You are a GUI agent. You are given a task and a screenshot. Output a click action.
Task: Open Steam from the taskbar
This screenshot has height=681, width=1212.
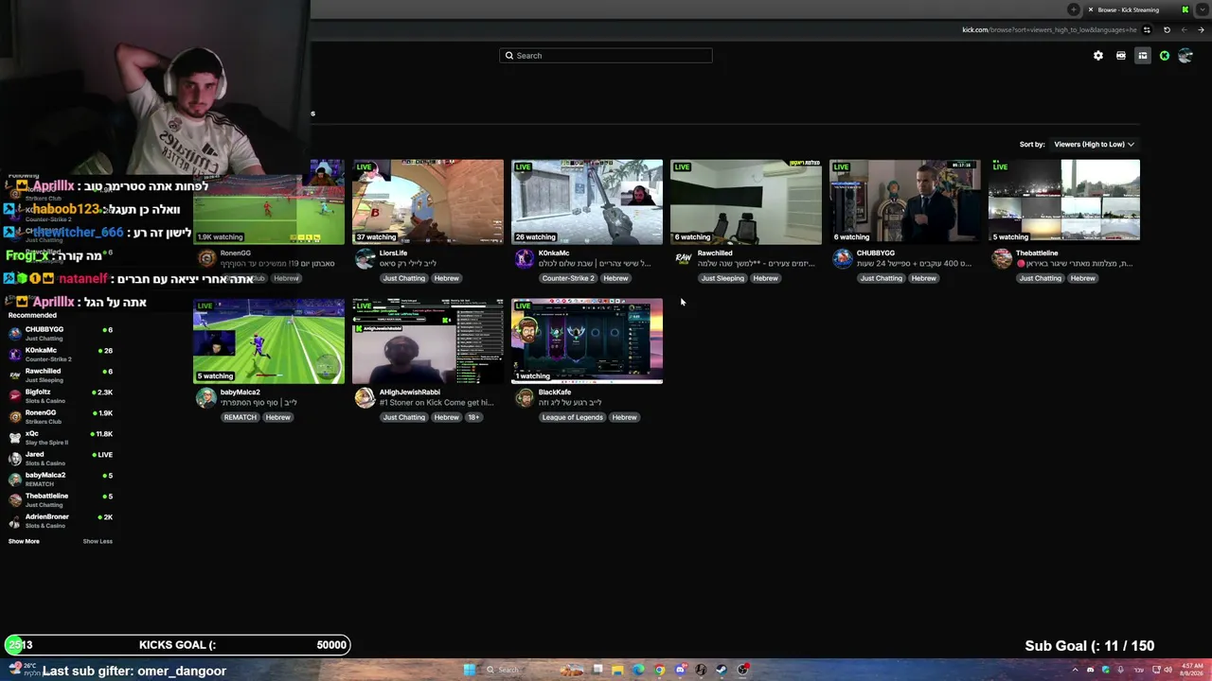coord(722,671)
